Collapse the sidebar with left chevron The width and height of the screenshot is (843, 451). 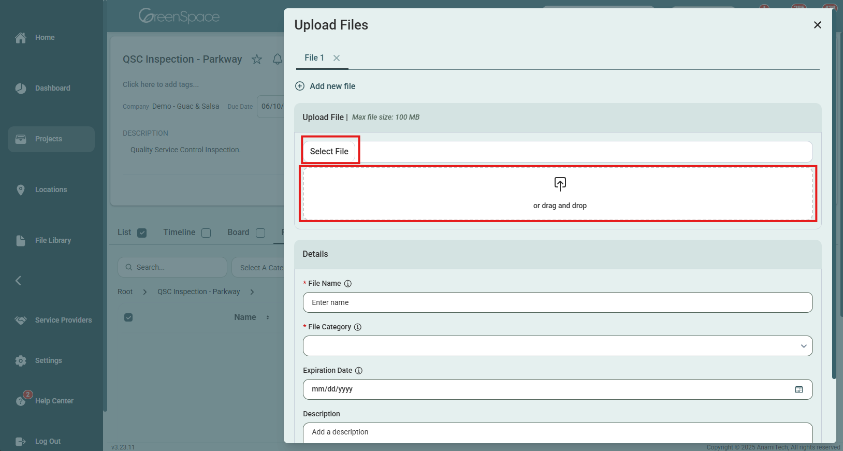19,281
